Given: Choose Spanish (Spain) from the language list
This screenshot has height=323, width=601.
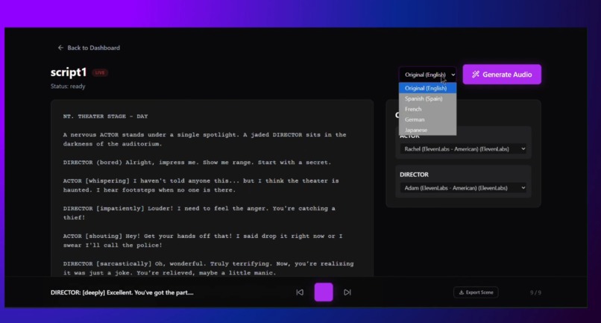Looking at the screenshot, I should 428,98.
